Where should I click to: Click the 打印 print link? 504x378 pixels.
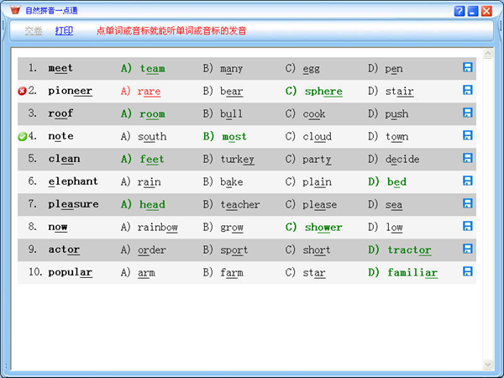point(64,30)
